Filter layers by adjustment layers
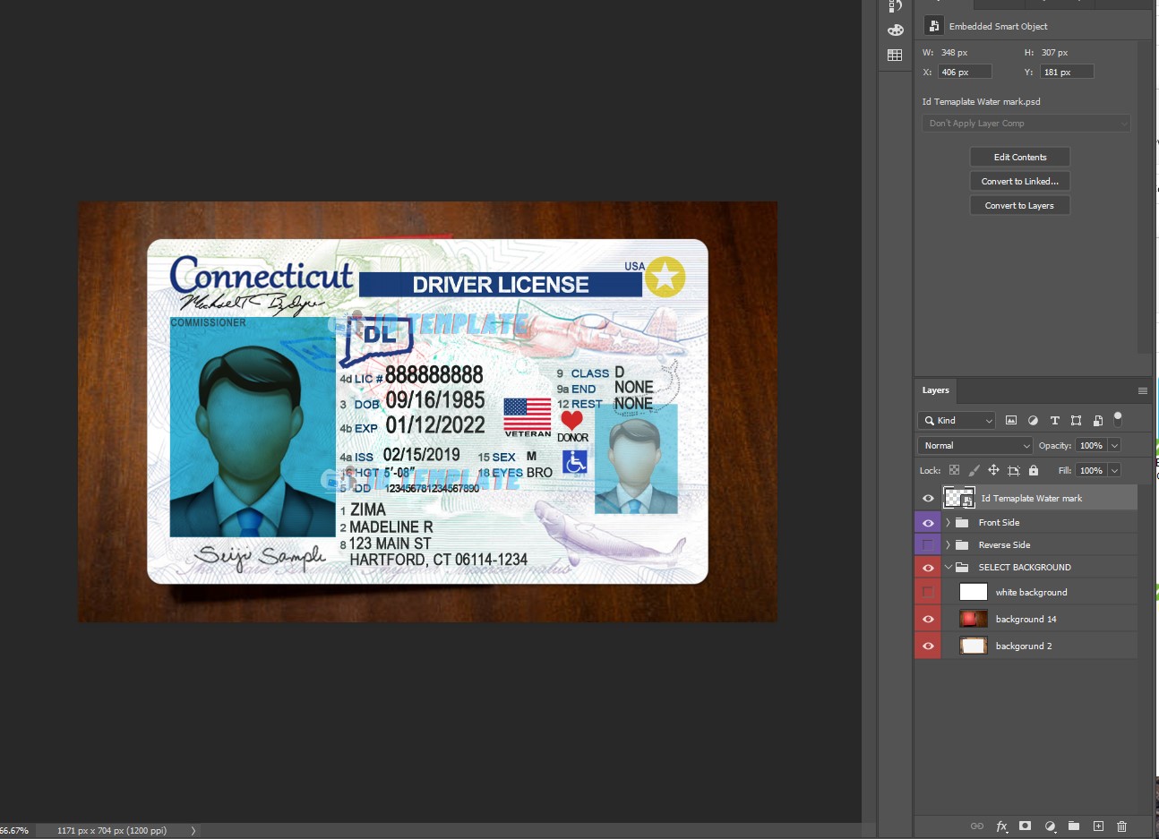 click(1033, 420)
